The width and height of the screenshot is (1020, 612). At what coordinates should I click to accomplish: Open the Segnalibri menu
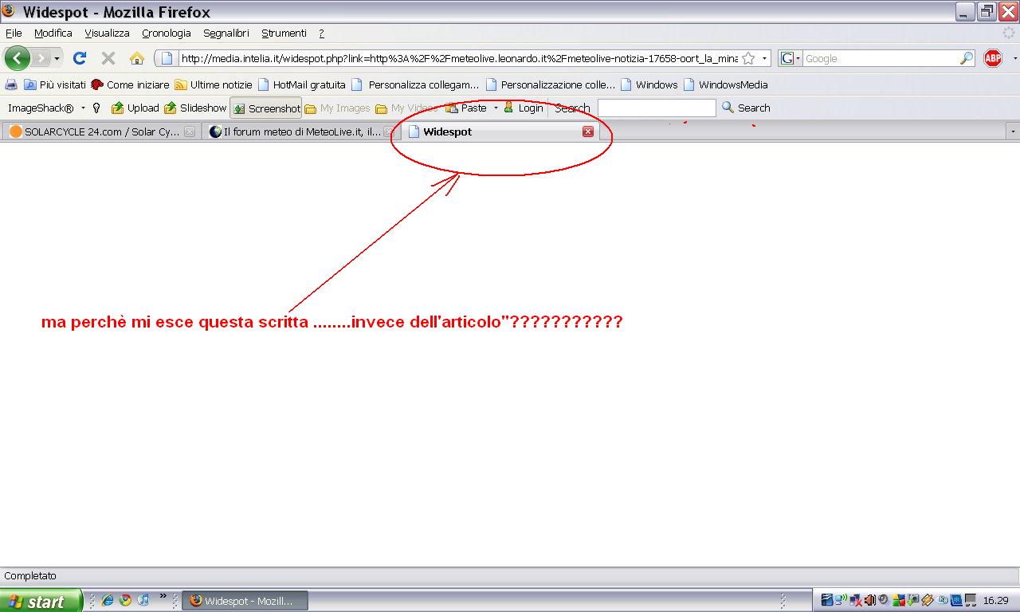[x=226, y=33]
